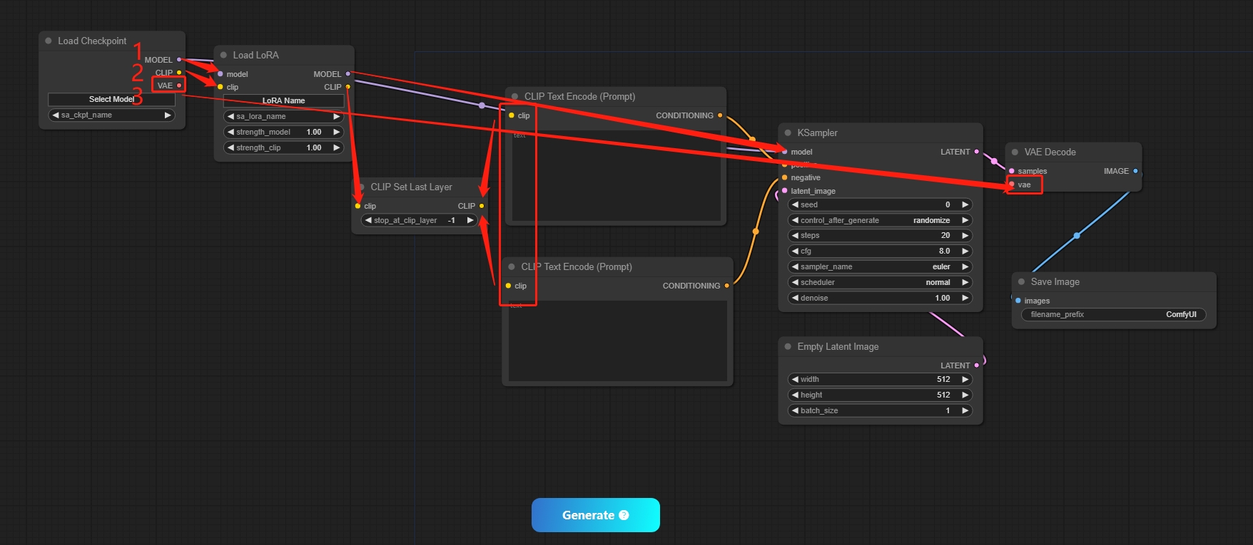Open the sampler_name euler selector
This screenshot has width=1253, height=545.
[x=881, y=266]
